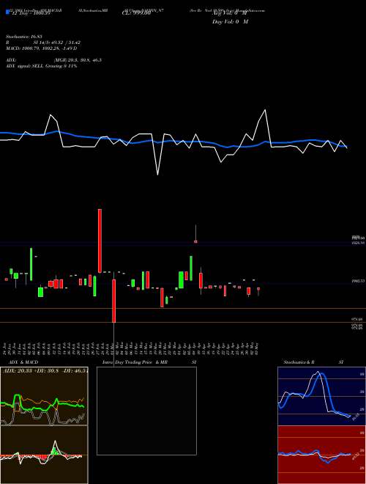Click the last red candlestick on 02 May
This screenshot has height=484, width=366.
(258, 289)
